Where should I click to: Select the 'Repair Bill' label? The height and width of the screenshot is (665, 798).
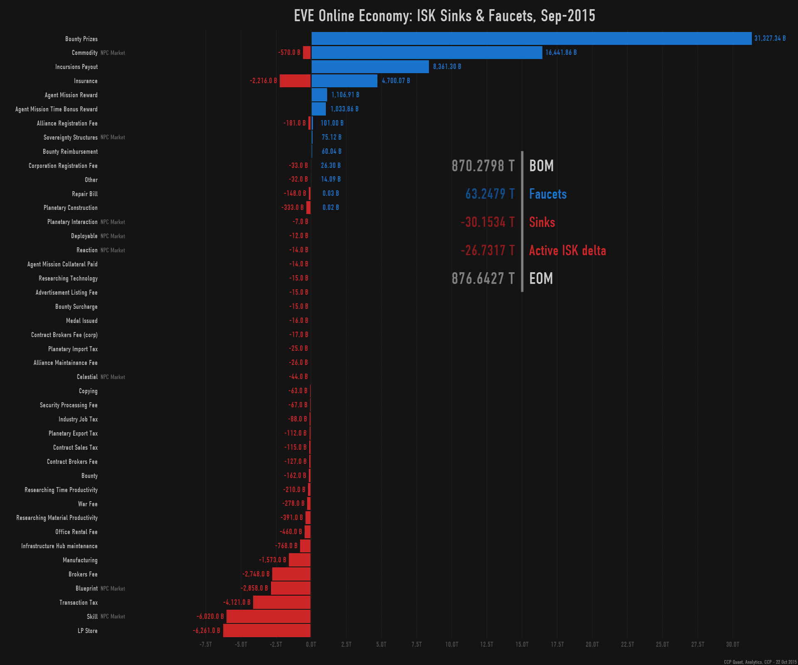85,194
